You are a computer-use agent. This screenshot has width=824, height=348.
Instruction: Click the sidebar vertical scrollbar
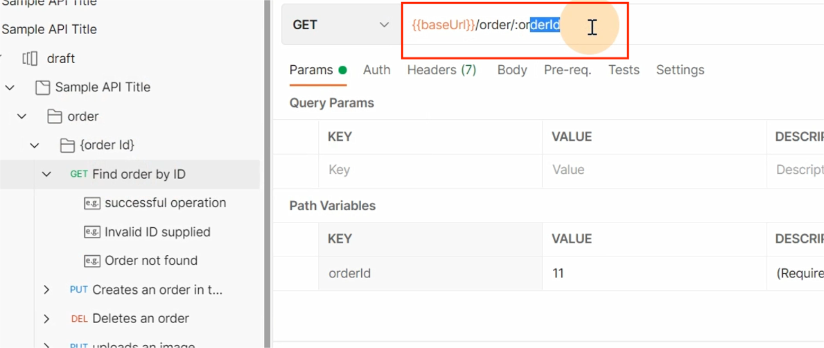(267, 174)
